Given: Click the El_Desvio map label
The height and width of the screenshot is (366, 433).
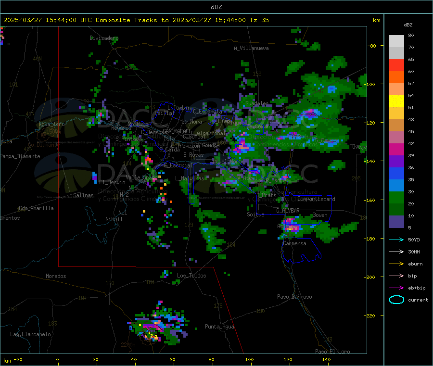Looking at the screenshot, I should (113, 182).
